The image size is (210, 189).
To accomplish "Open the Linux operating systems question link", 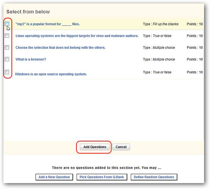I will pyautogui.click(x=77, y=36).
